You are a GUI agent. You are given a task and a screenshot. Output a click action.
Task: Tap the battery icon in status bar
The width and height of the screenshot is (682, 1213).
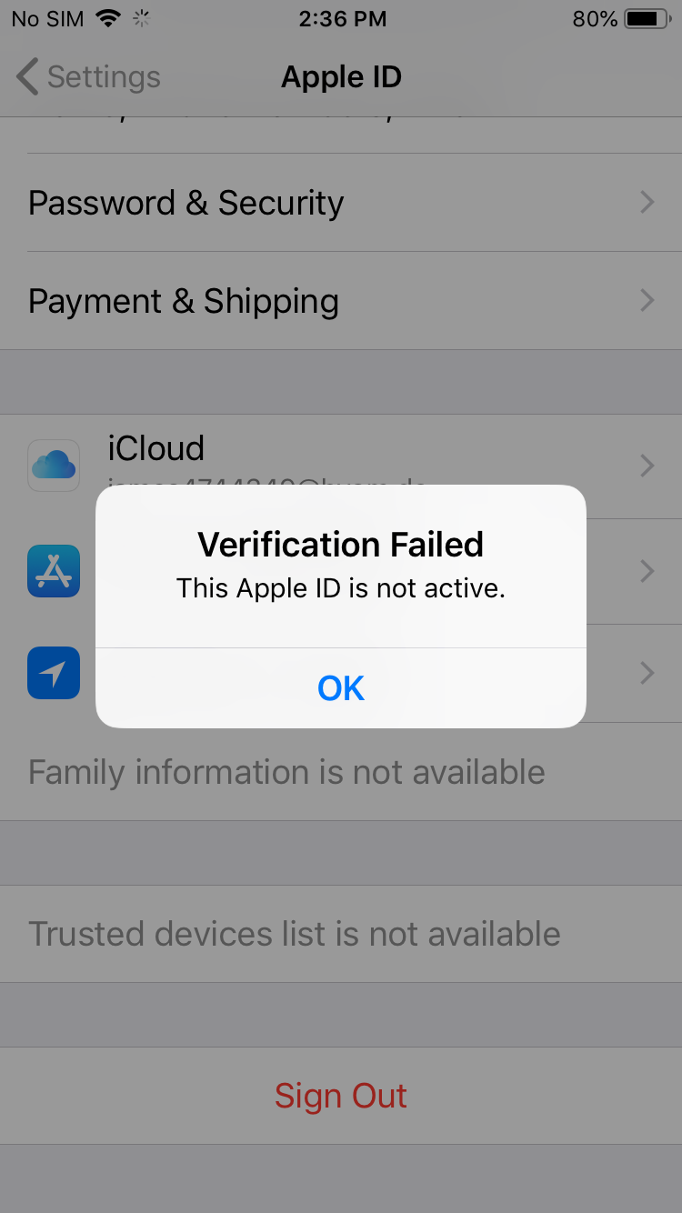click(647, 18)
